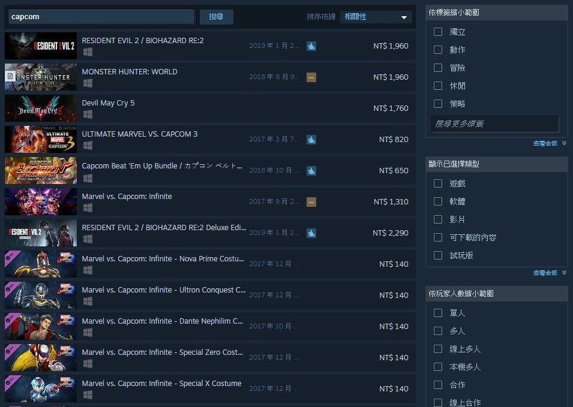Screen dimensions: 573x407
Task: Open Marvel vs. Capcom: Infinite base game title
Action: click(127, 197)
